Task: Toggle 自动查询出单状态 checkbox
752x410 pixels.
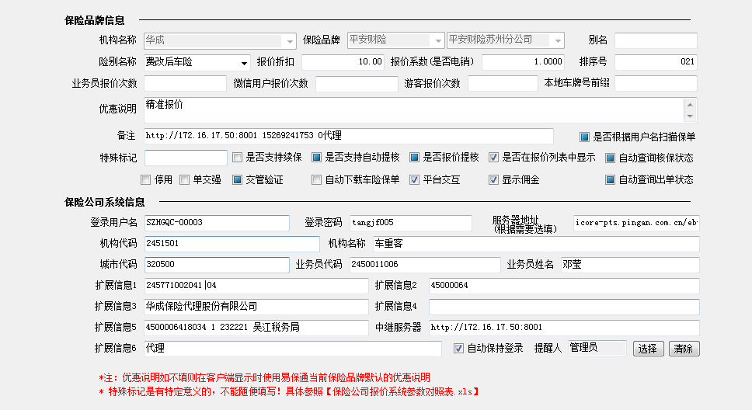Action: click(x=610, y=180)
